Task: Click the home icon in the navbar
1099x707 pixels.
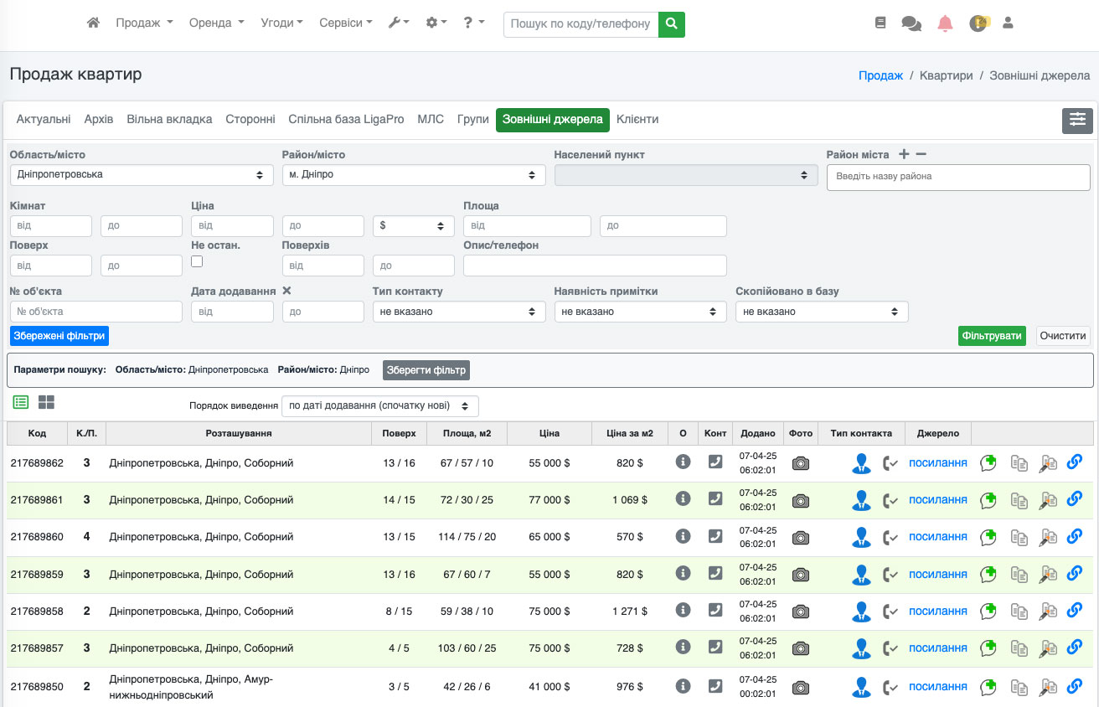Action: 93,23
